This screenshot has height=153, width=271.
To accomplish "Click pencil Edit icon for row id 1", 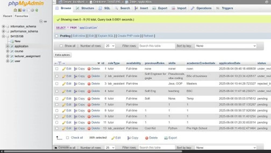I will [x=64, y=69].
